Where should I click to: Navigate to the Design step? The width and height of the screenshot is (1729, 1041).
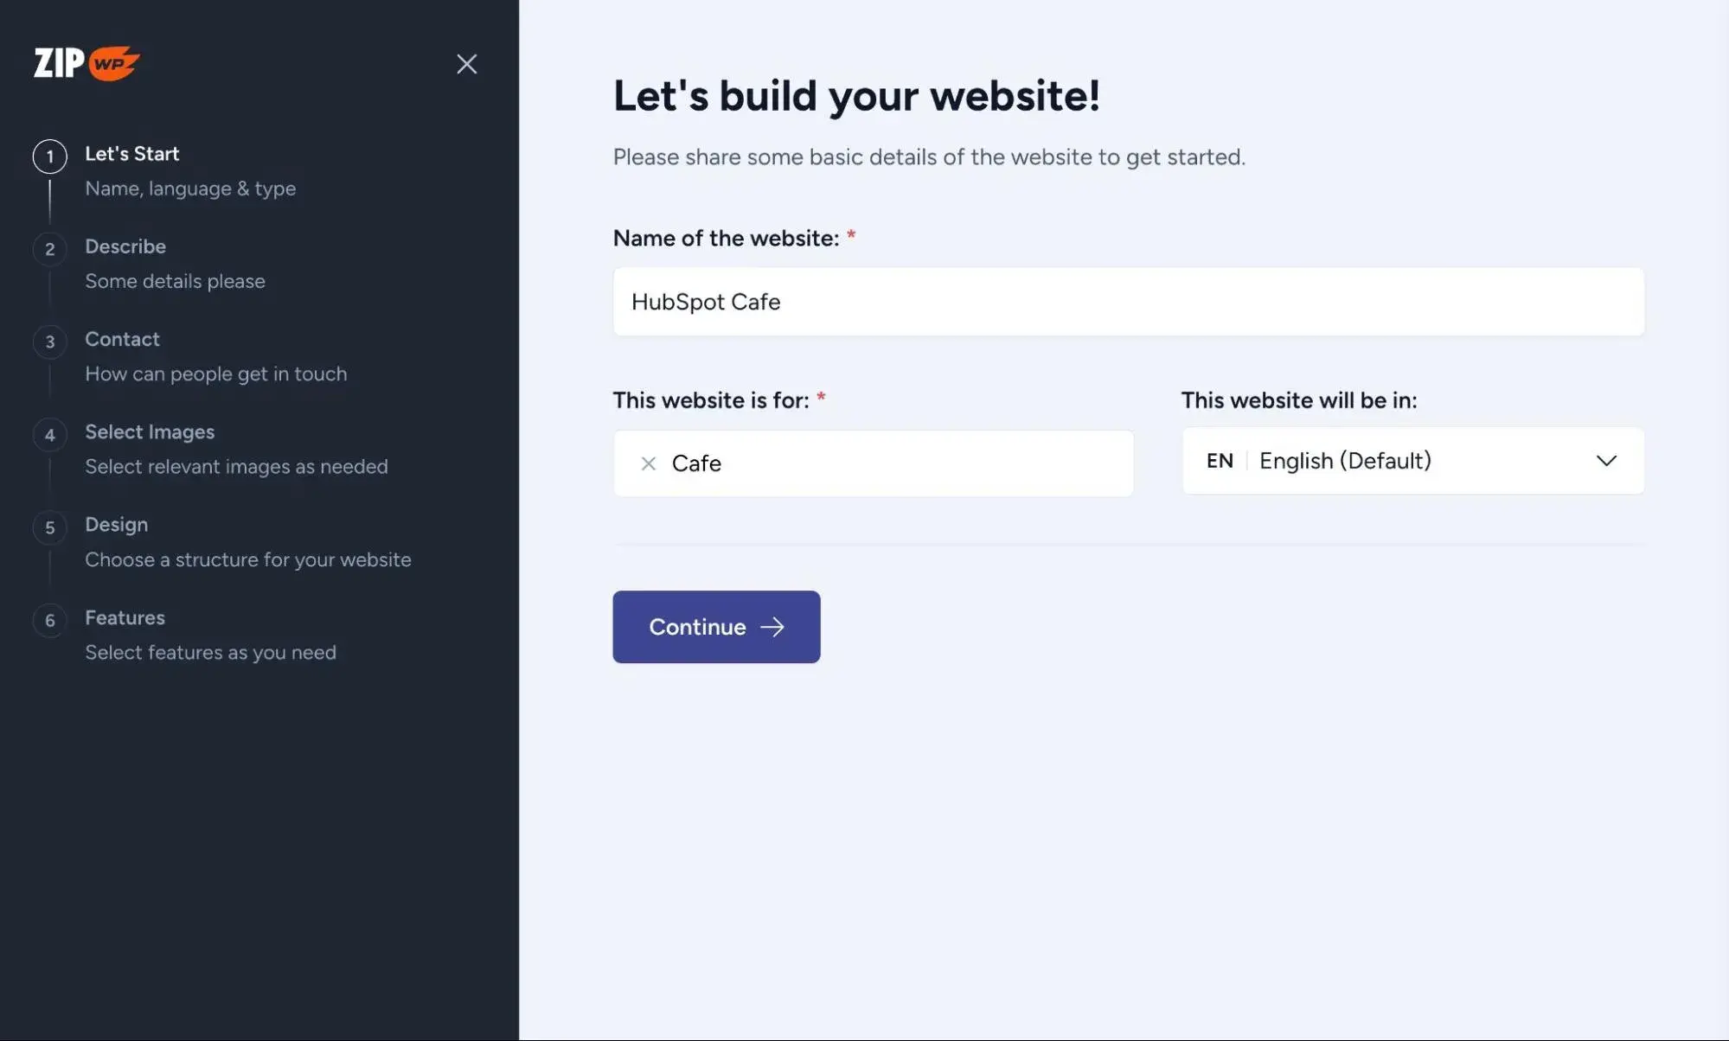(x=116, y=525)
